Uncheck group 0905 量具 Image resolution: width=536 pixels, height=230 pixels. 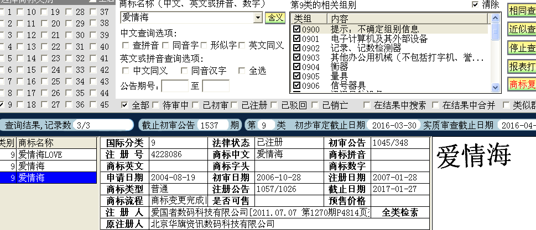(x=296, y=76)
